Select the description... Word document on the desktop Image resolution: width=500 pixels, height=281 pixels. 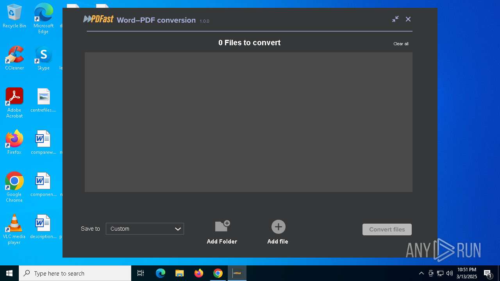coord(43,227)
